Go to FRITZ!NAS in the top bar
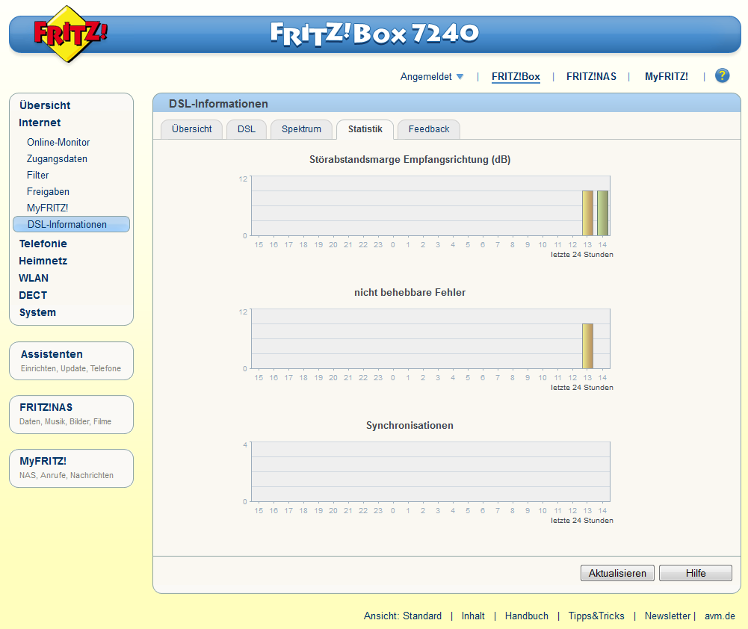This screenshot has height=629, width=748. coord(591,76)
